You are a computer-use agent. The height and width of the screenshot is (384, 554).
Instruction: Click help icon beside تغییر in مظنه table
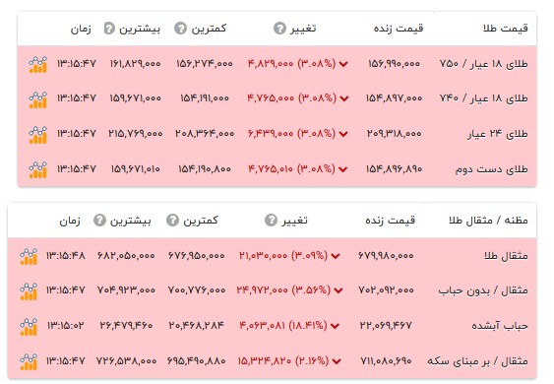pyautogui.click(x=271, y=221)
